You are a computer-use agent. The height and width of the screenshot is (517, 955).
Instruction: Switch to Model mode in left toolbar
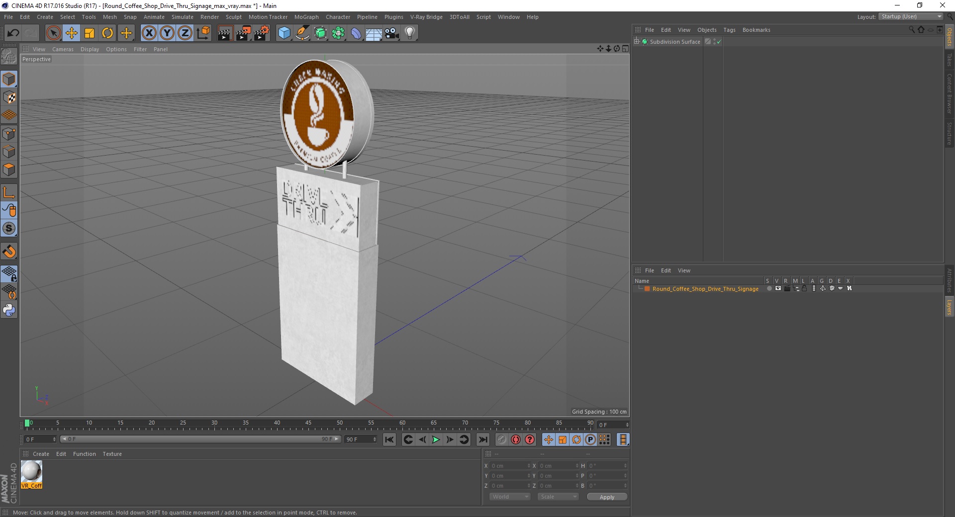9,79
